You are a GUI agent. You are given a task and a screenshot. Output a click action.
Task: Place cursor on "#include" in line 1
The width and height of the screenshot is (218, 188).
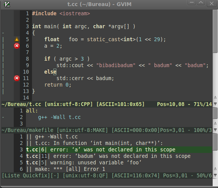pos(44,13)
